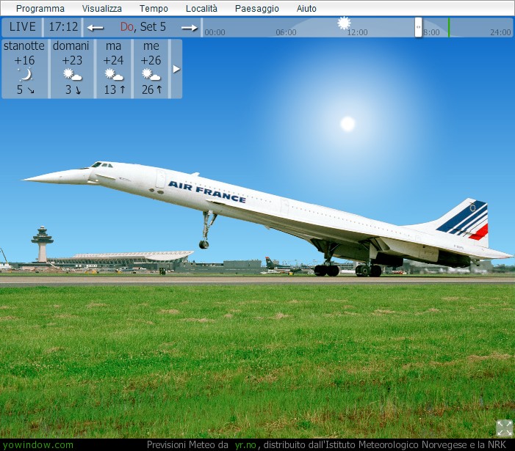This screenshot has height=451, width=515.
Task: Select the me forecast panel
Action: coord(151,69)
